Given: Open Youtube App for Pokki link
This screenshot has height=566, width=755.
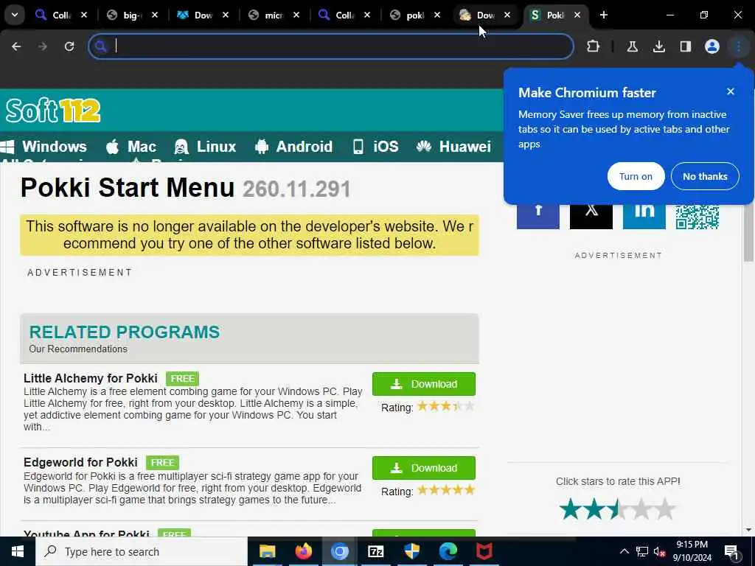Looking at the screenshot, I should tap(87, 534).
